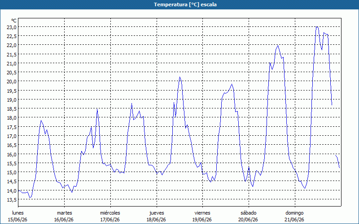This screenshot has width=359, height=224.
Task: Click the 19,5 y-axis value
Action: 12,90
